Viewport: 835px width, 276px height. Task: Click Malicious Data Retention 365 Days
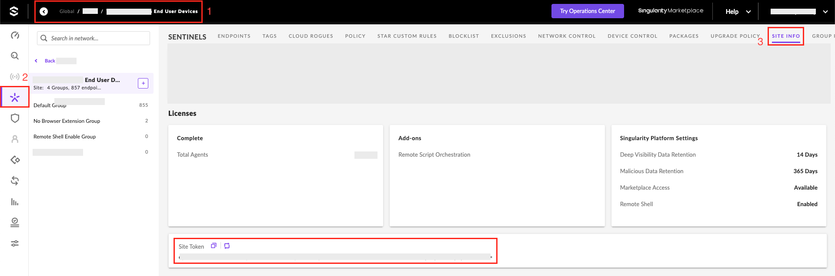pos(718,171)
